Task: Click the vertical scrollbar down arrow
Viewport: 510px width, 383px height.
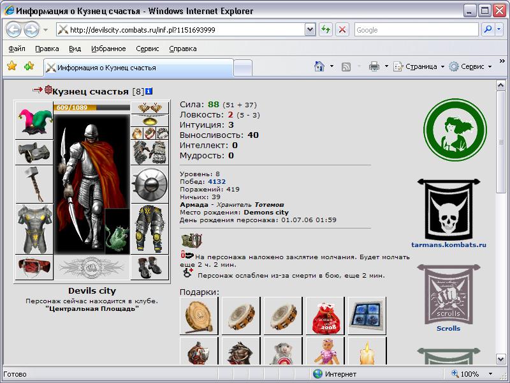Action: click(500, 359)
